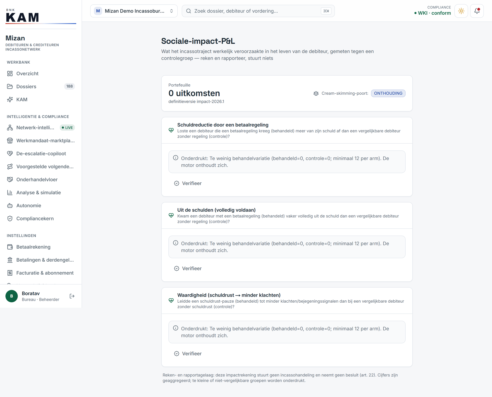
Task: Click Verifieer under Schuldreductie door een betaalregeling
Action: pos(188,183)
